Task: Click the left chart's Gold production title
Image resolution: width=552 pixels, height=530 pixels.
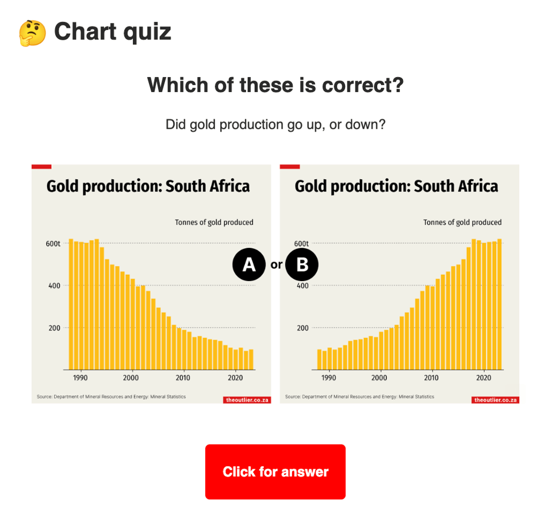Action: (x=148, y=186)
